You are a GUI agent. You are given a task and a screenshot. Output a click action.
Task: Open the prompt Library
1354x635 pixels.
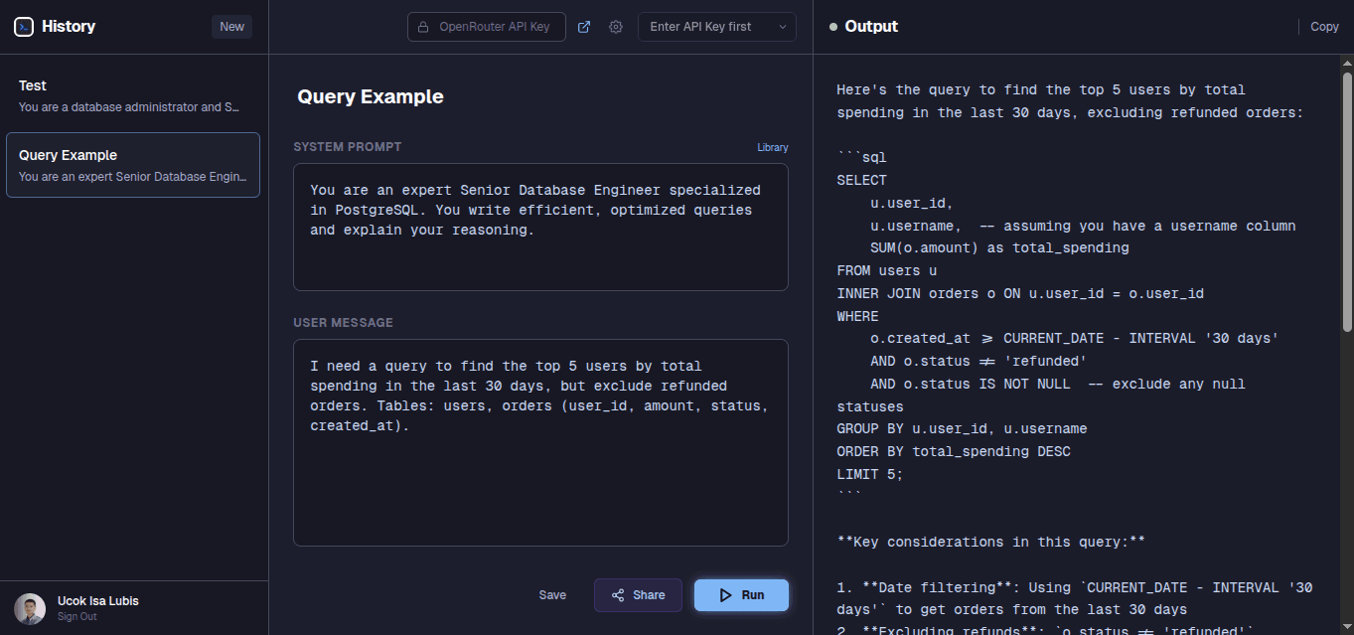tap(773, 146)
